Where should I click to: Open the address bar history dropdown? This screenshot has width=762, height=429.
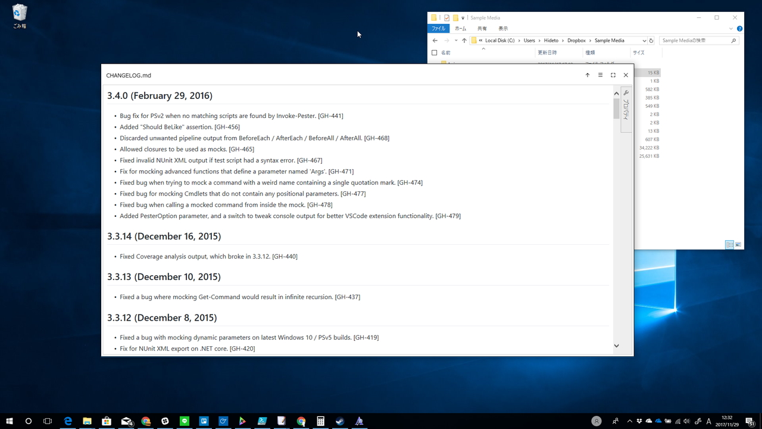pos(644,40)
